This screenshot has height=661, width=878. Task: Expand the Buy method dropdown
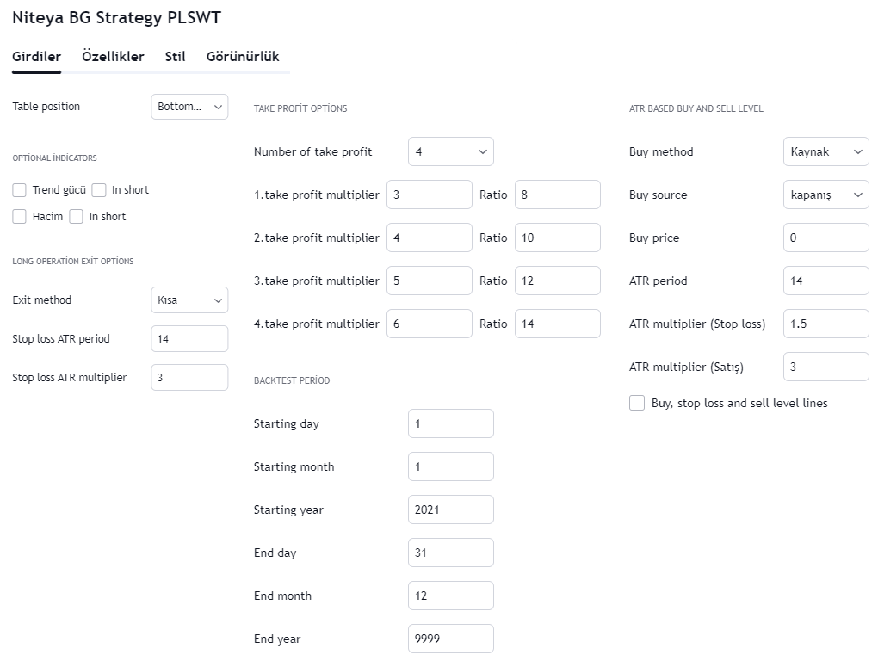coord(826,151)
